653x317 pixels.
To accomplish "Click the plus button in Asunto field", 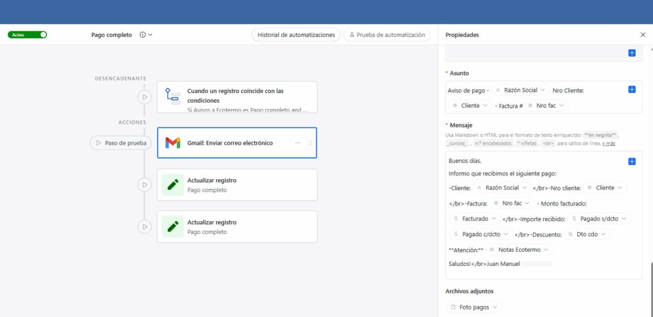I will [x=632, y=90].
